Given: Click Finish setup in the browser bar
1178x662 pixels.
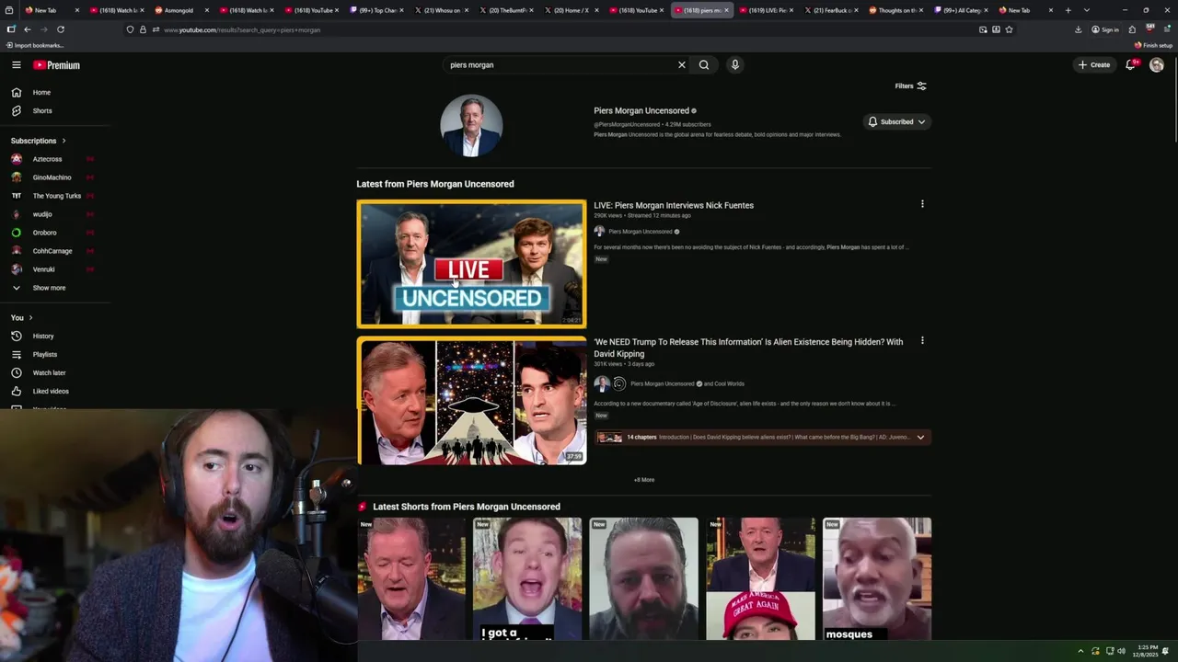Looking at the screenshot, I should click(1153, 45).
